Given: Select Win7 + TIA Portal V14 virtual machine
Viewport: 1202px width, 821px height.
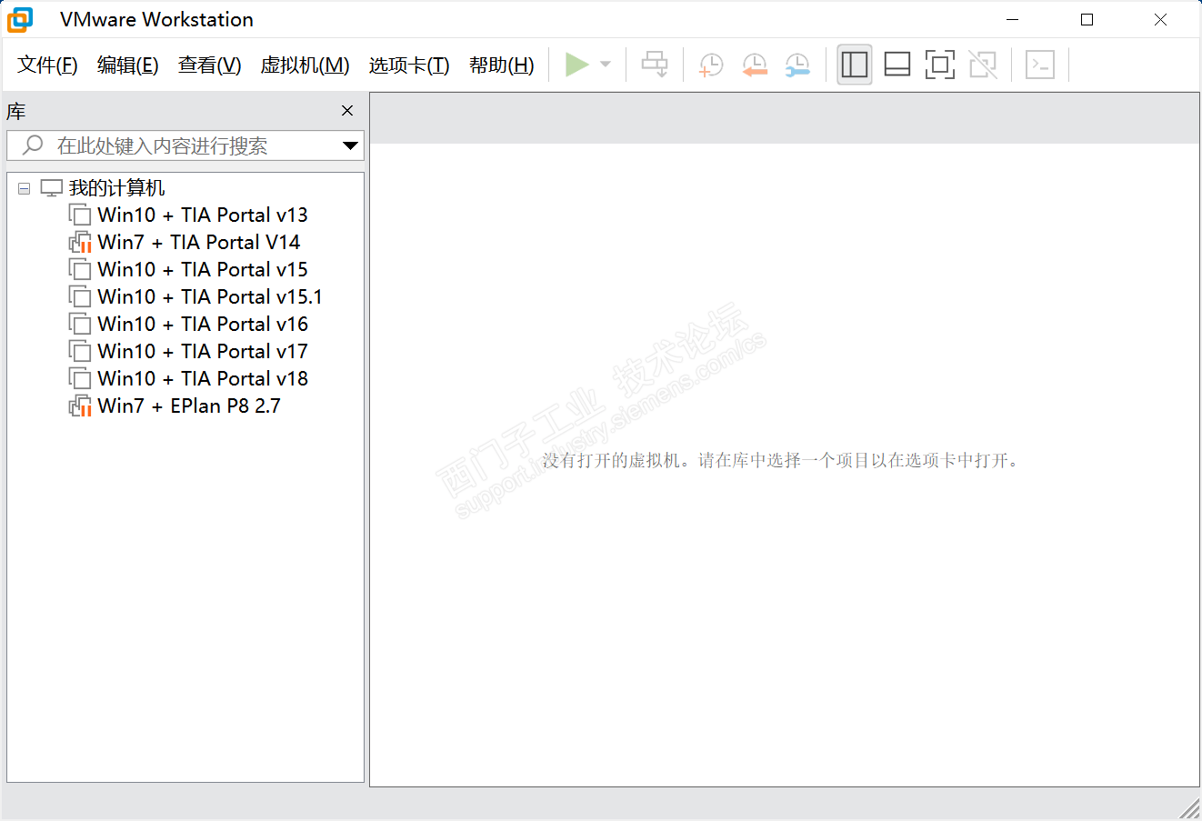Looking at the screenshot, I should click(199, 243).
